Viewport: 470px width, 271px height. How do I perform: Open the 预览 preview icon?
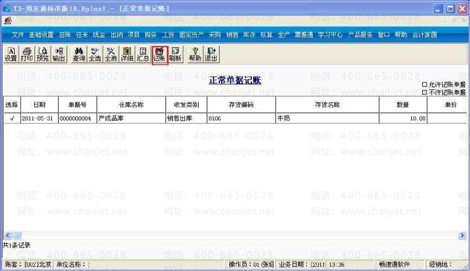click(x=42, y=54)
